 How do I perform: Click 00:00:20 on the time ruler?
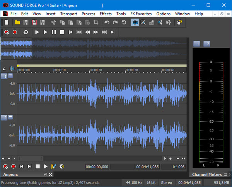(x=96, y=70)
